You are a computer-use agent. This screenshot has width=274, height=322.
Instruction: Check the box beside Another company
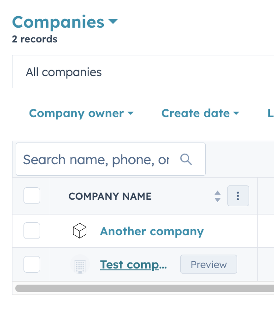pyautogui.click(x=32, y=231)
